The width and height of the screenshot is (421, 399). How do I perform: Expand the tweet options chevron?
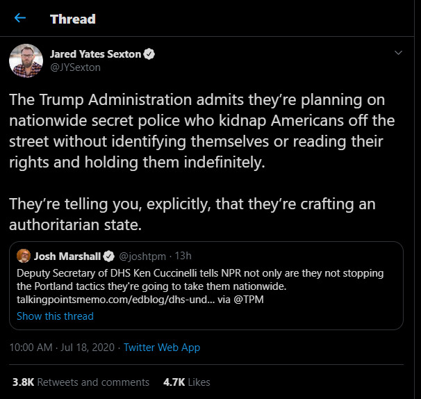coord(398,53)
